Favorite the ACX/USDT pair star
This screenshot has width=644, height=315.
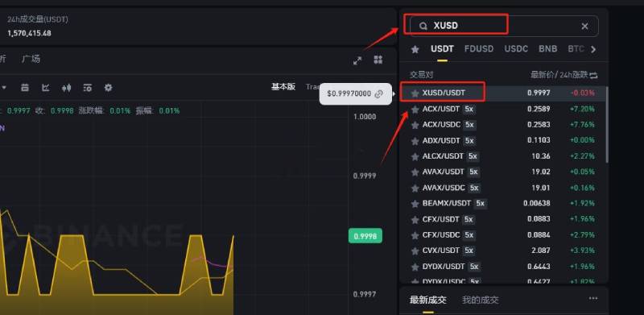point(415,110)
